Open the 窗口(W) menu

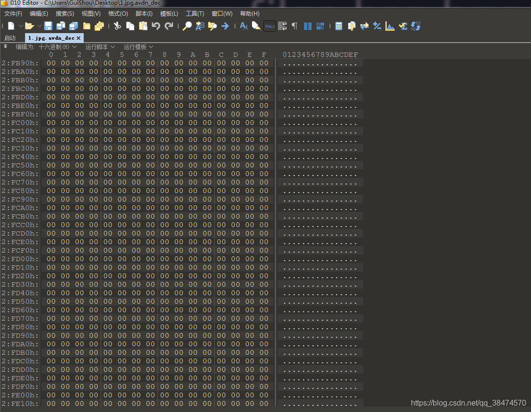(222, 14)
